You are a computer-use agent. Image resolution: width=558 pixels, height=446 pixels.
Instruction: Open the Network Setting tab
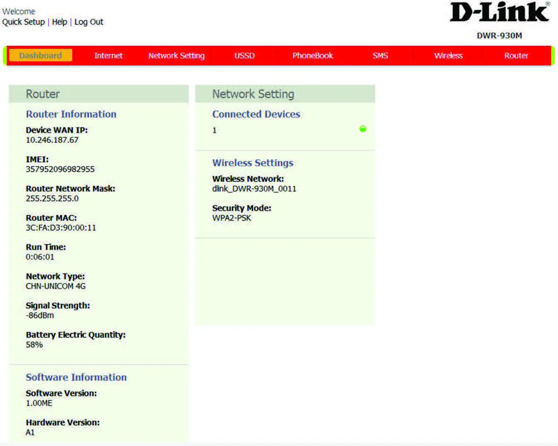pyautogui.click(x=176, y=55)
